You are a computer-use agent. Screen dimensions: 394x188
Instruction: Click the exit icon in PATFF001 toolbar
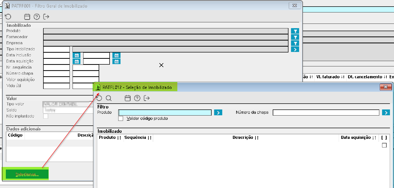pyautogui.click(x=46, y=17)
